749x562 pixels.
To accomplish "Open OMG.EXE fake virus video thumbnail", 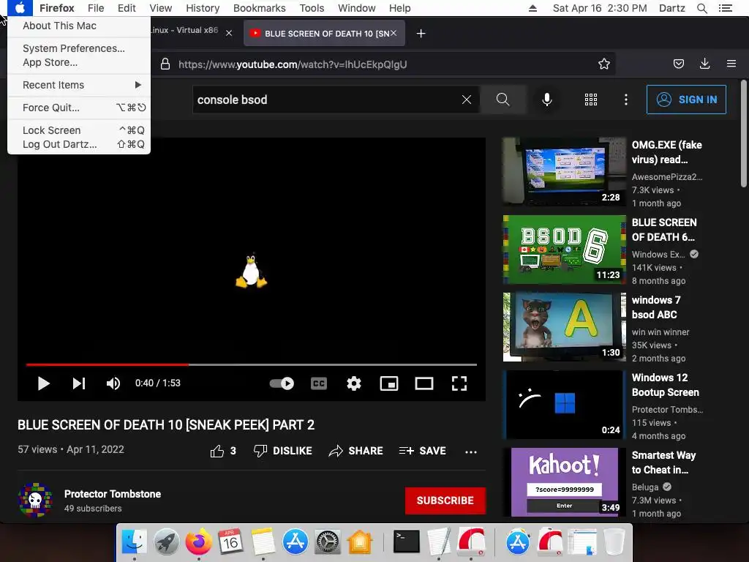I will pos(564,171).
